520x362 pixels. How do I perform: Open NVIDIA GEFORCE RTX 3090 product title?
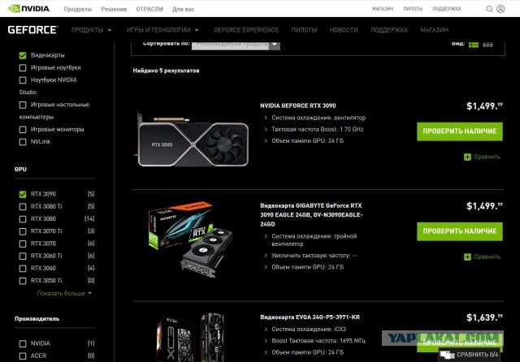click(298, 106)
